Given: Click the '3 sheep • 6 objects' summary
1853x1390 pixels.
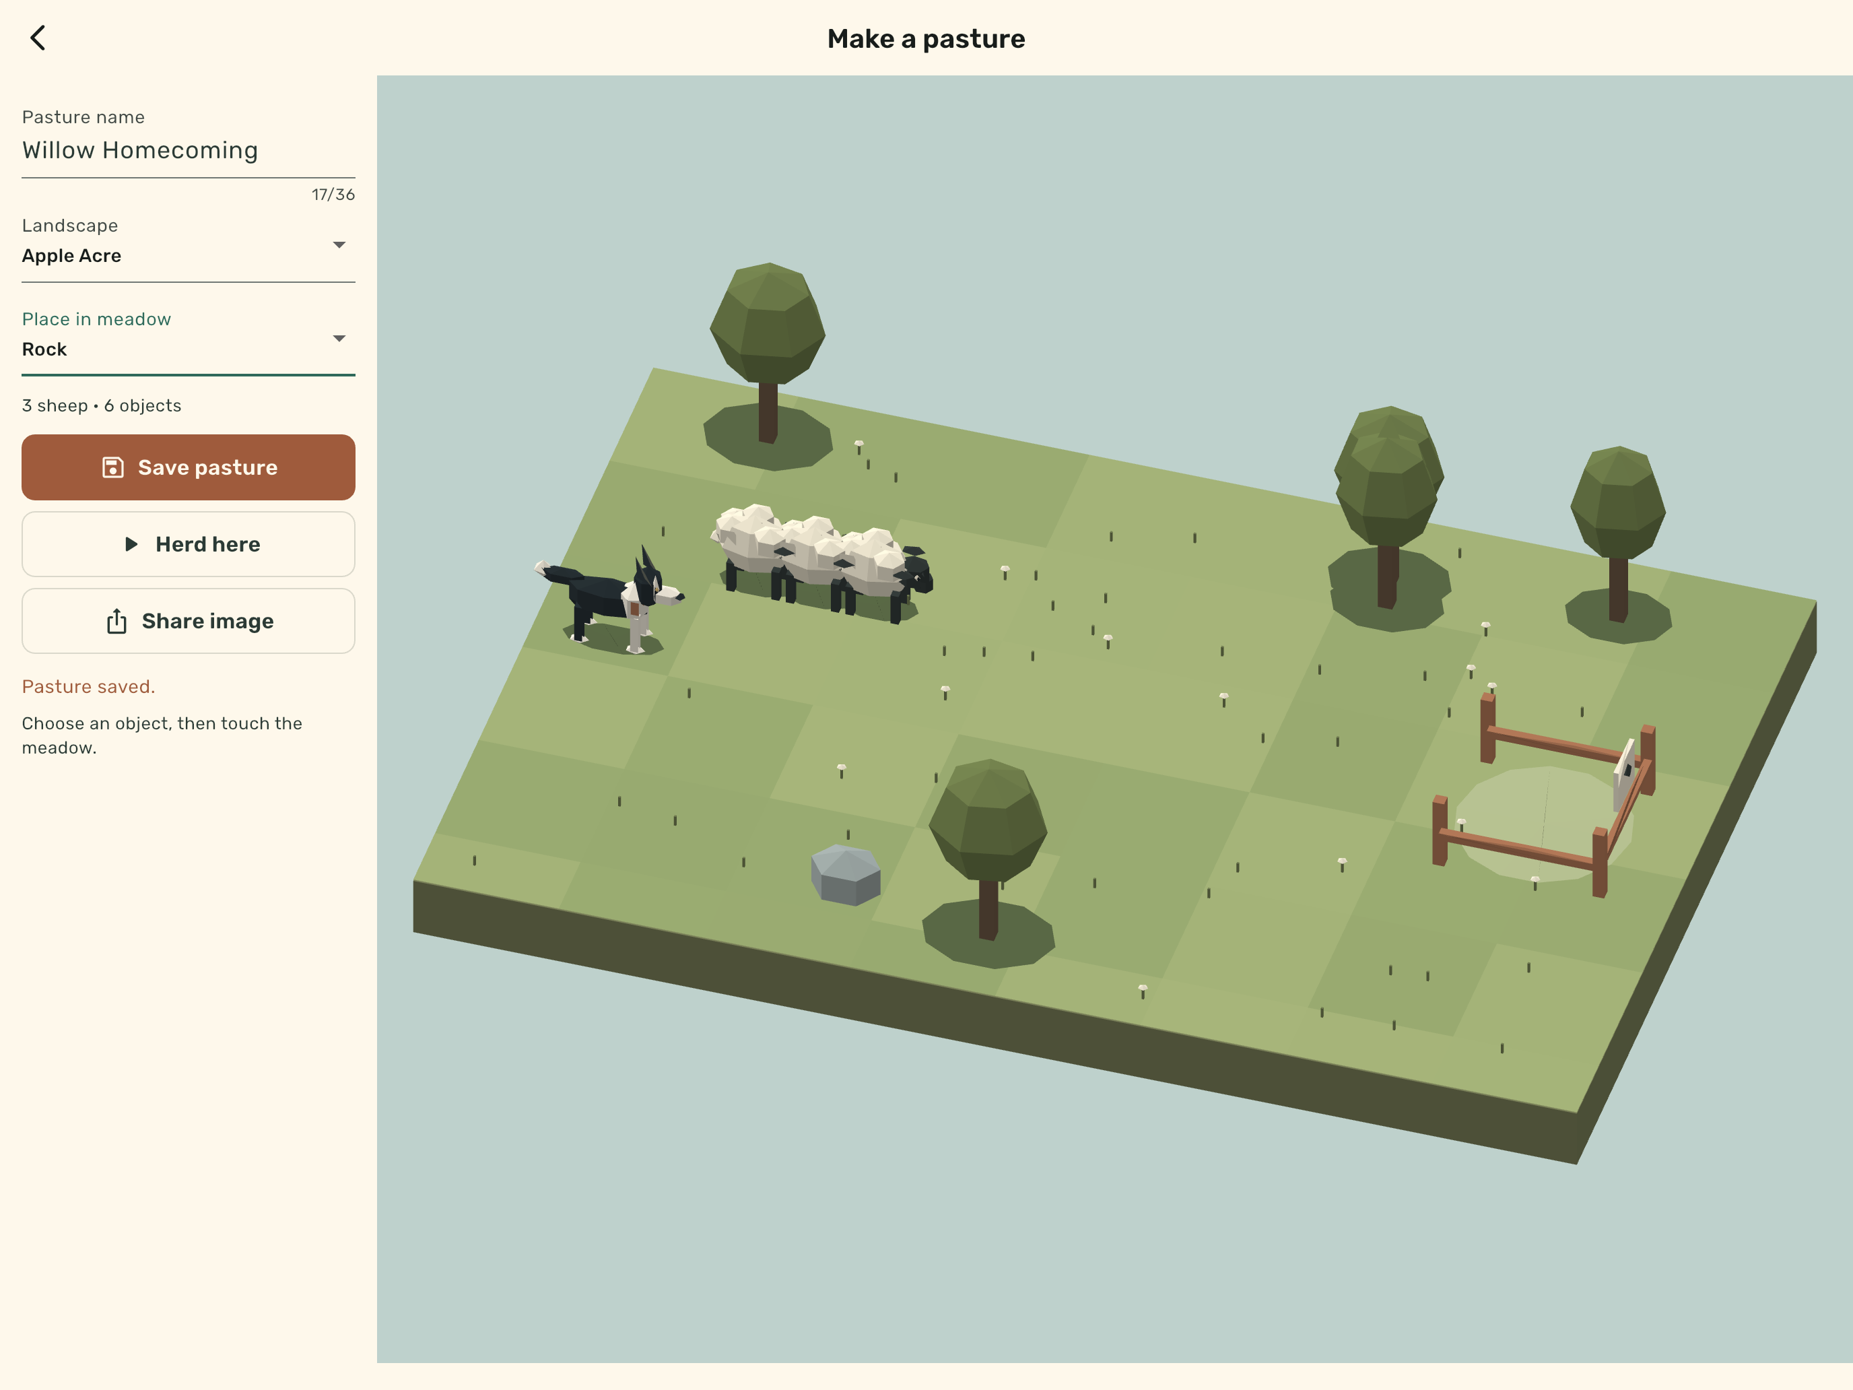Looking at the screenshot, I should click(x=102, y=405).
